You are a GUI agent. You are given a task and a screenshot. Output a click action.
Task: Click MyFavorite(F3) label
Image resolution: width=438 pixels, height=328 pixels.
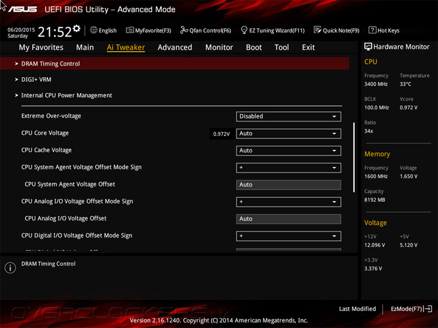[153, 30]
